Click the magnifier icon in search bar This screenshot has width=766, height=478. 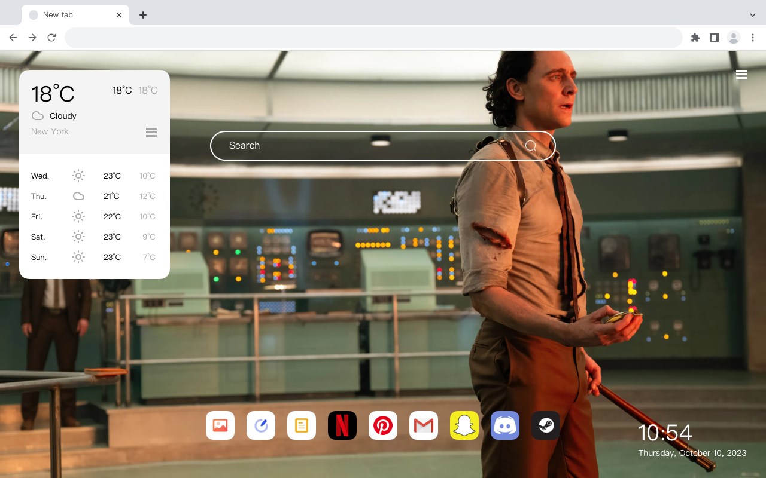[x=531, y=146]
